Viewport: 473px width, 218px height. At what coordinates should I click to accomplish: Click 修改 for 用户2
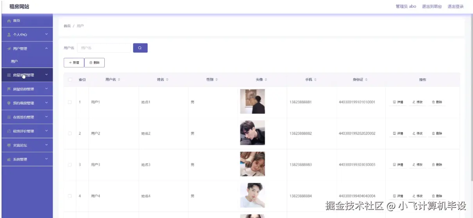click(x=418, y=133)
